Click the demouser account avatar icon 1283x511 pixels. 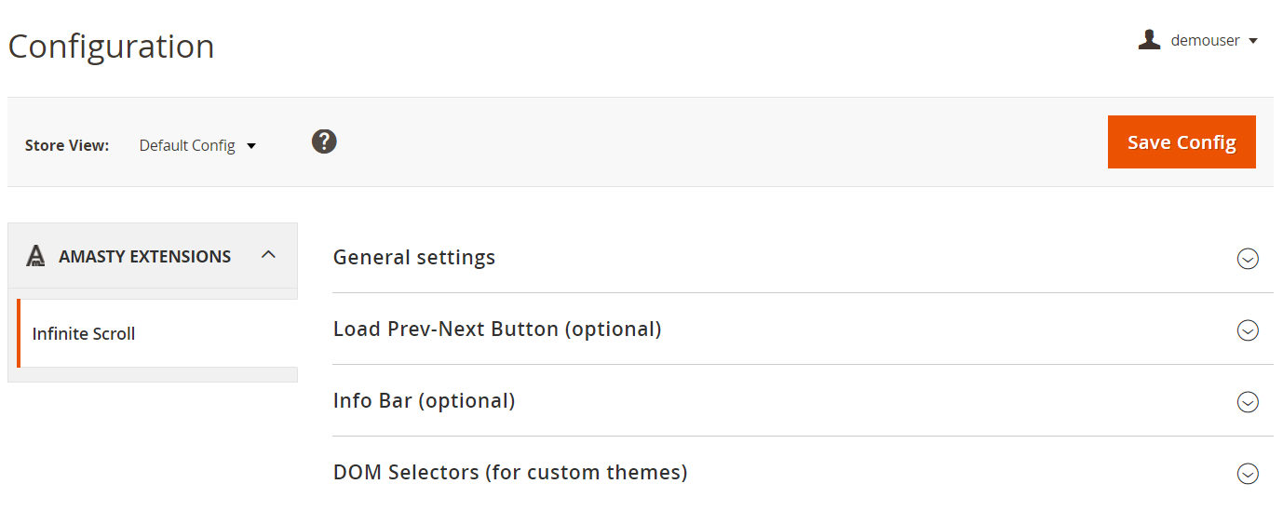tap(1149, 40)
